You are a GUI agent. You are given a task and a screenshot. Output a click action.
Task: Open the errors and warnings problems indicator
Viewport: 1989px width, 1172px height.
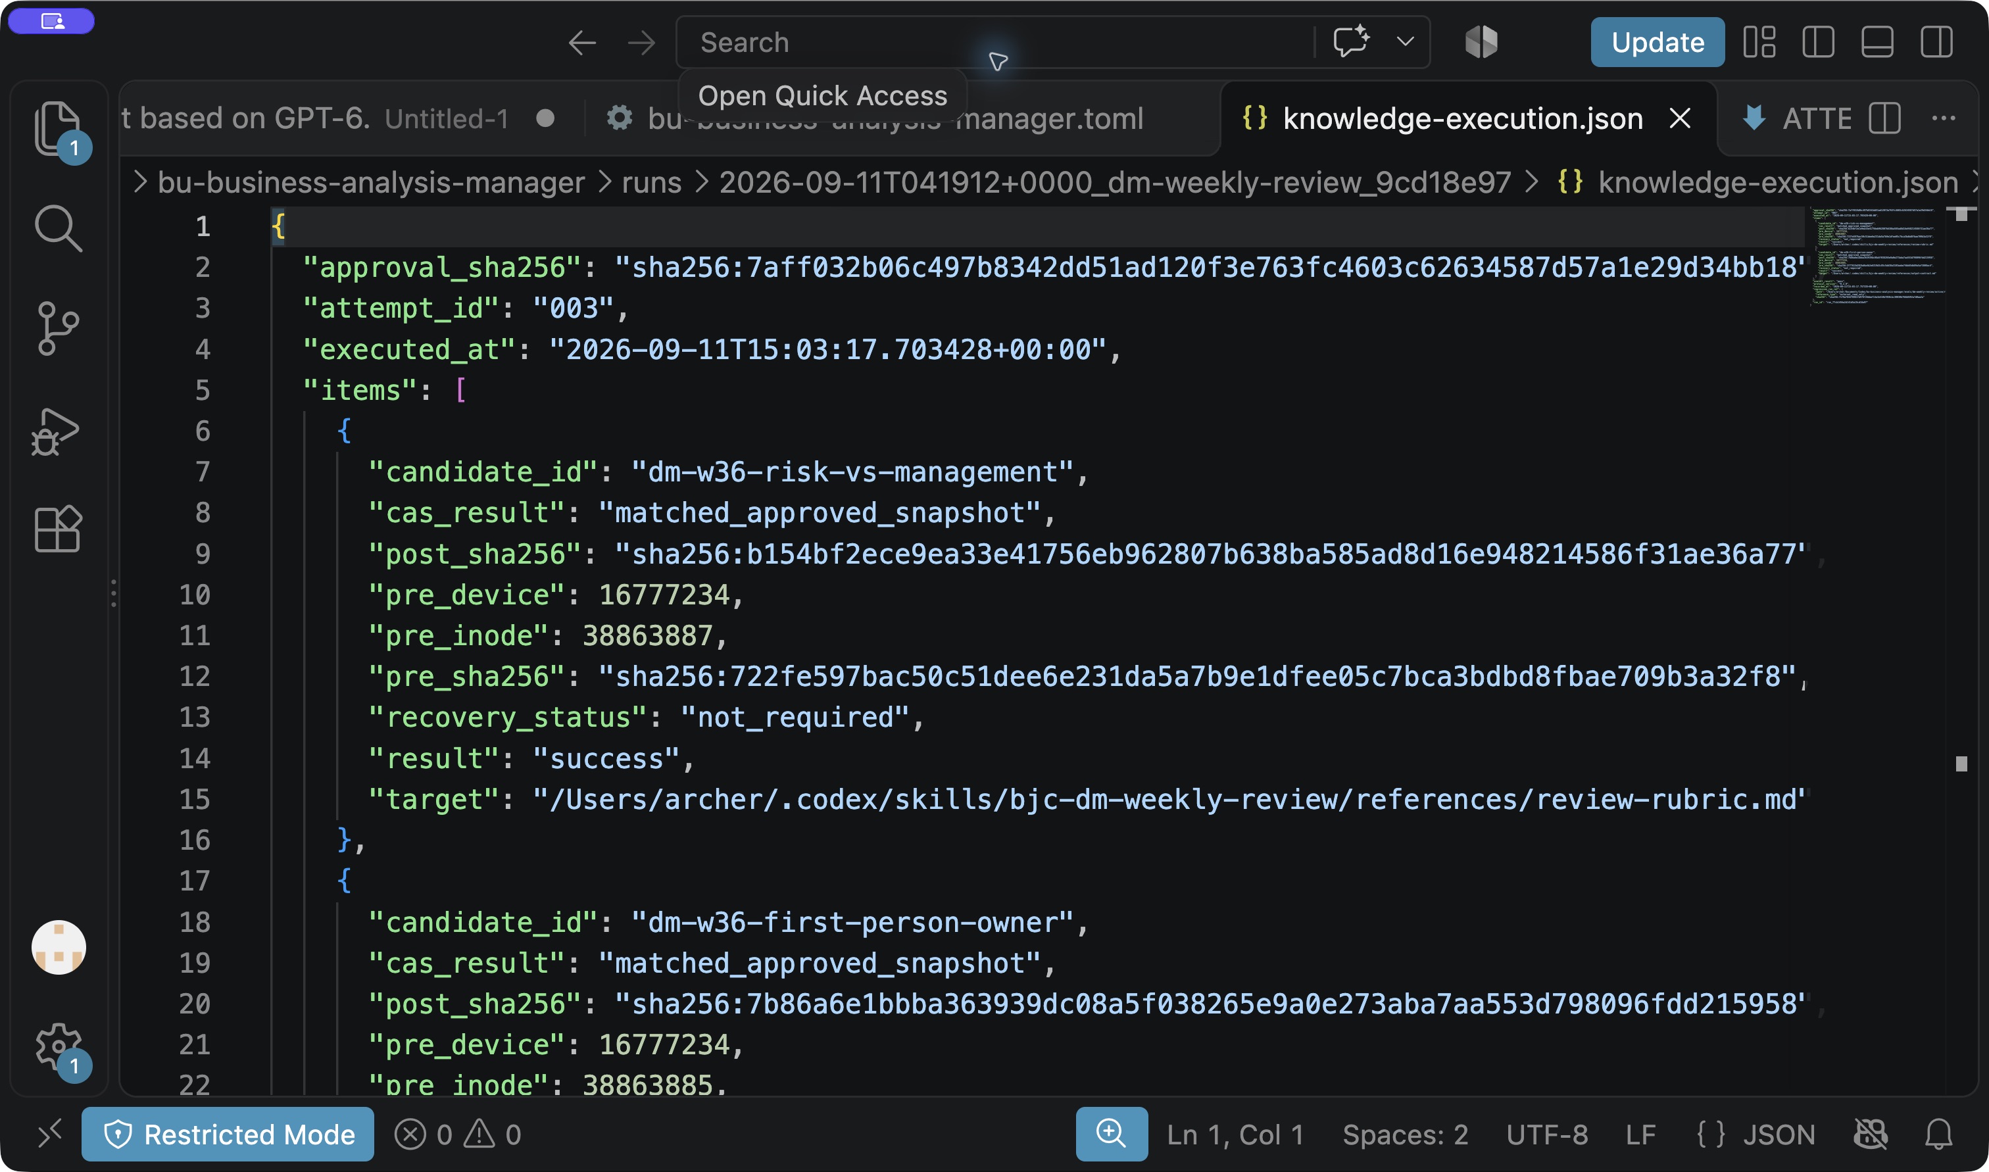(x=458, y=1134)
